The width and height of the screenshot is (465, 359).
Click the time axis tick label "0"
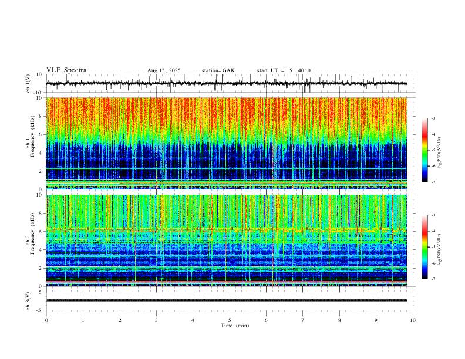[x=46, y=320]
